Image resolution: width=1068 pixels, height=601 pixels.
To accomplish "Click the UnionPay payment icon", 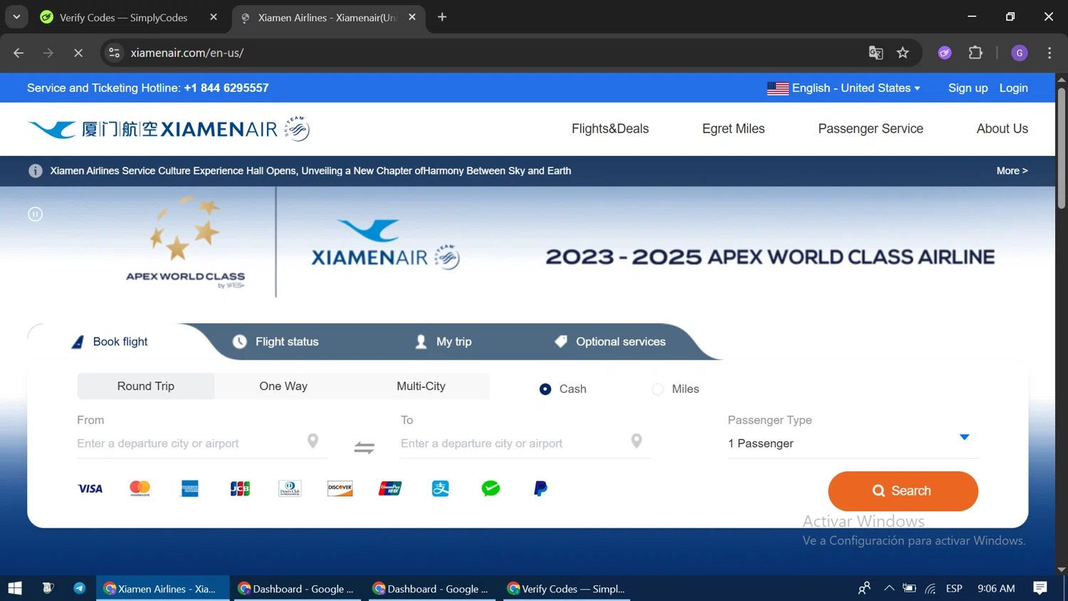I will [x=390, y=488].
